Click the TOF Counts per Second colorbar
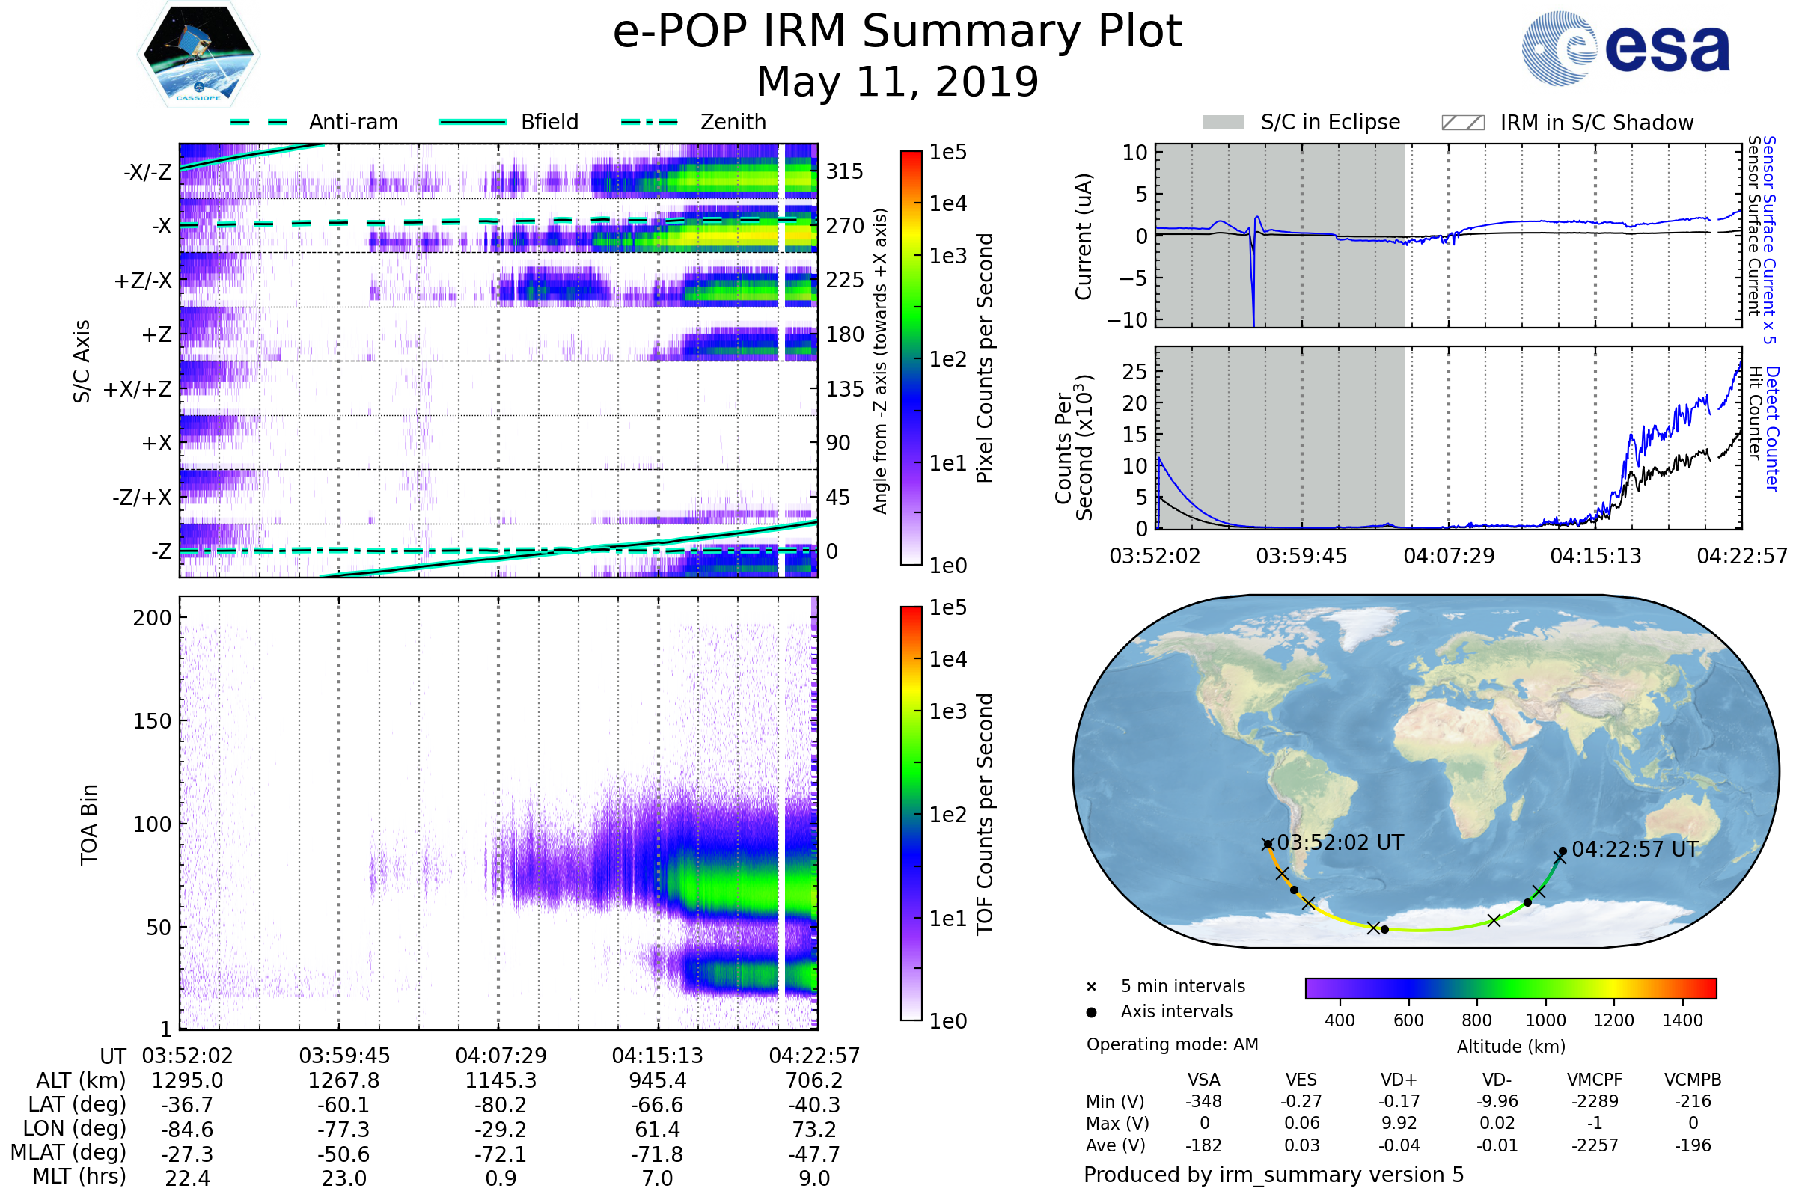Screen dimensions: 1796x1197 point(911,813)
